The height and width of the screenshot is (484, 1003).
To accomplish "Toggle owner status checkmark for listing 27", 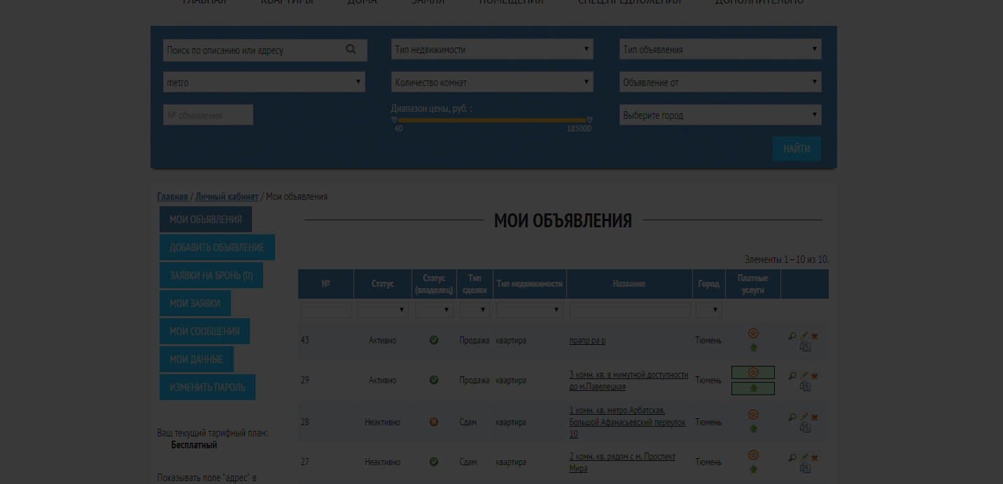I will 434,462.
